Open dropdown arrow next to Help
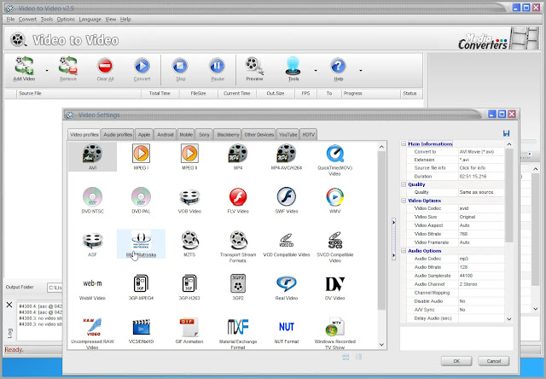 tap(360, 71)
